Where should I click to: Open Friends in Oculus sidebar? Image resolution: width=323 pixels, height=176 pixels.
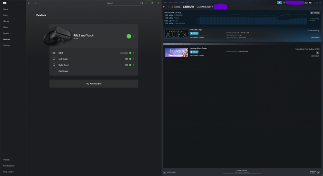pyautogui.click(x=6, y=160)
